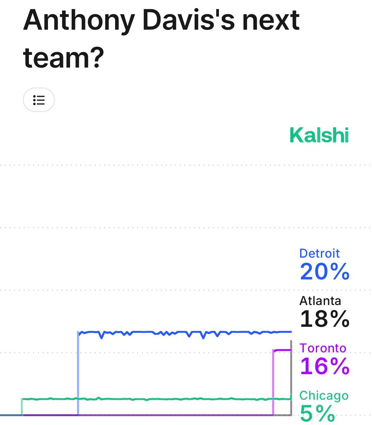
Task: Select the Atlanta label on chart
Action: point(320,301)
